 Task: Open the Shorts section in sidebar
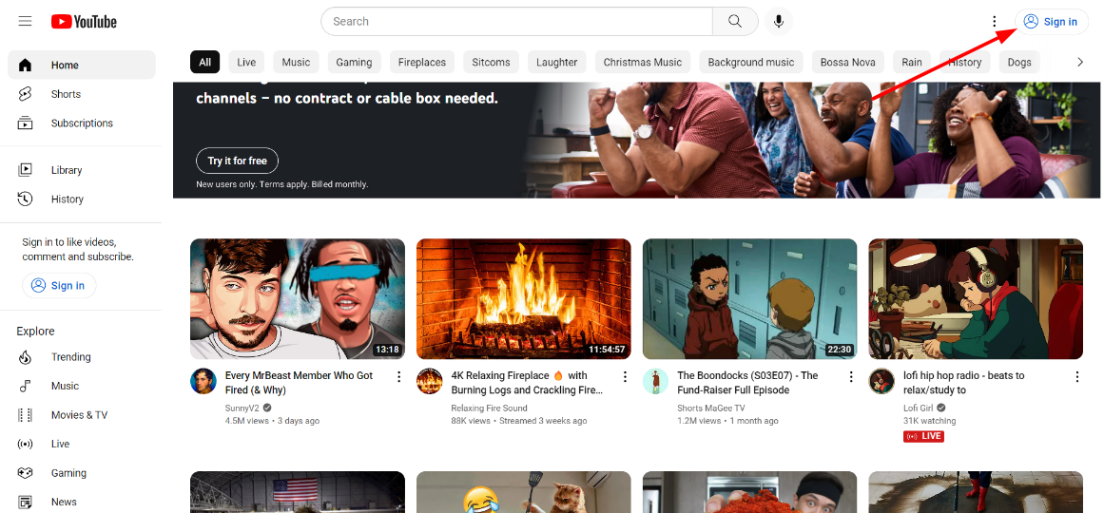click(66, 94)
